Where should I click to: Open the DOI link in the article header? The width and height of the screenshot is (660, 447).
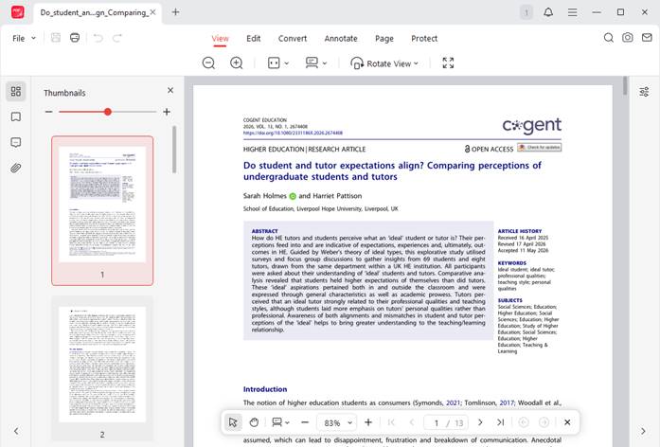(x=293, y=133)
